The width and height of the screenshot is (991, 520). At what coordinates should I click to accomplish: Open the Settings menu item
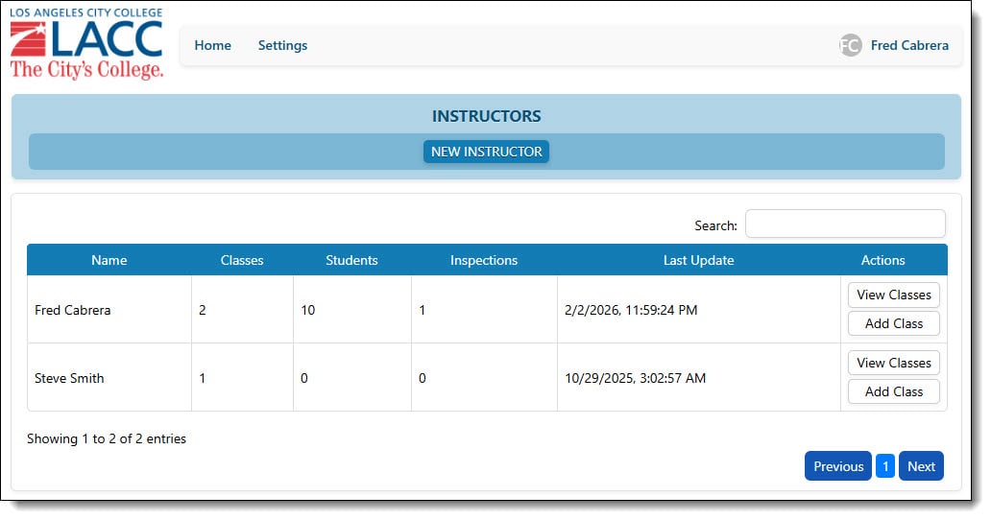[282, 45]
